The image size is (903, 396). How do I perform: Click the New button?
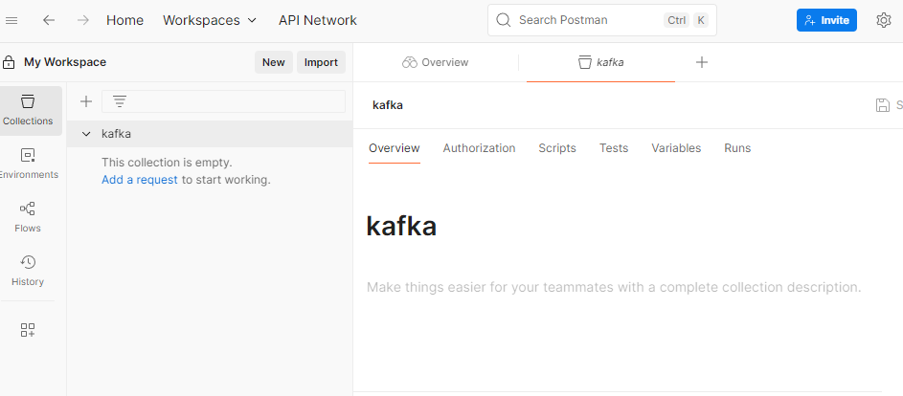click(274, 62)
